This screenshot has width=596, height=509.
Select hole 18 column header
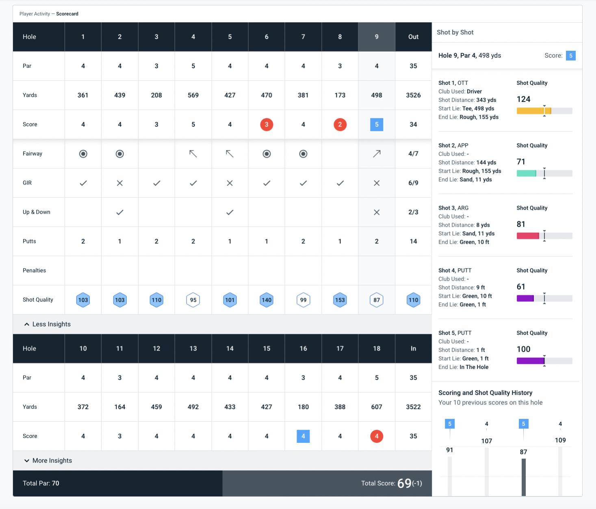(x=377, y=349)
